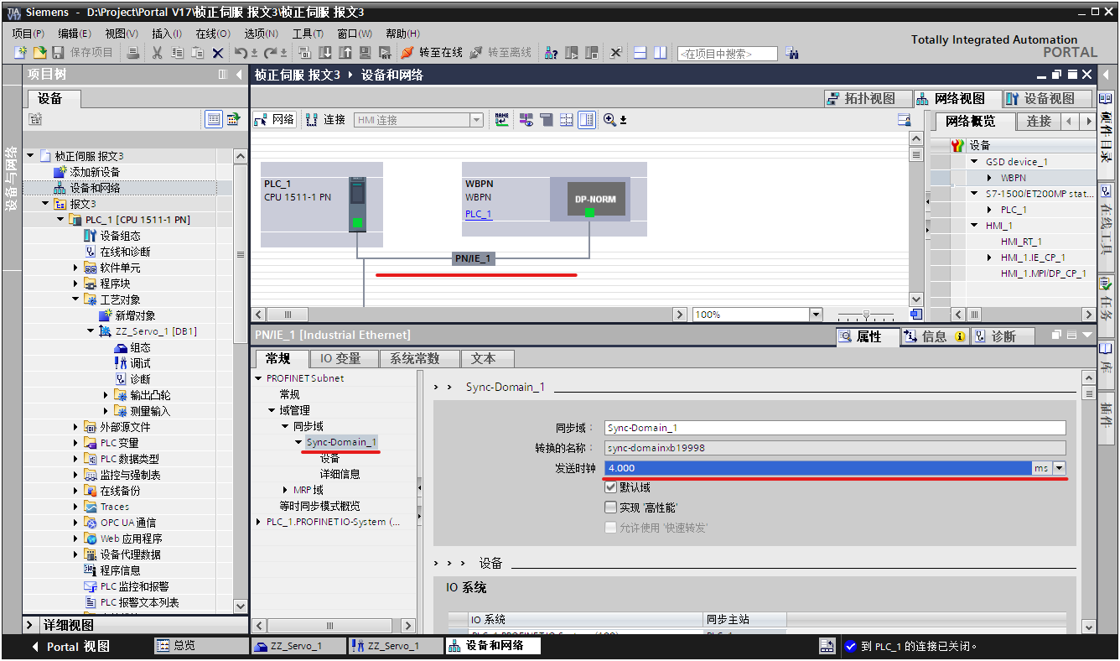The height and width of the screenshot is (661, 1120).
Task: Split editor space vertically
Action: [x=661, y=53]
